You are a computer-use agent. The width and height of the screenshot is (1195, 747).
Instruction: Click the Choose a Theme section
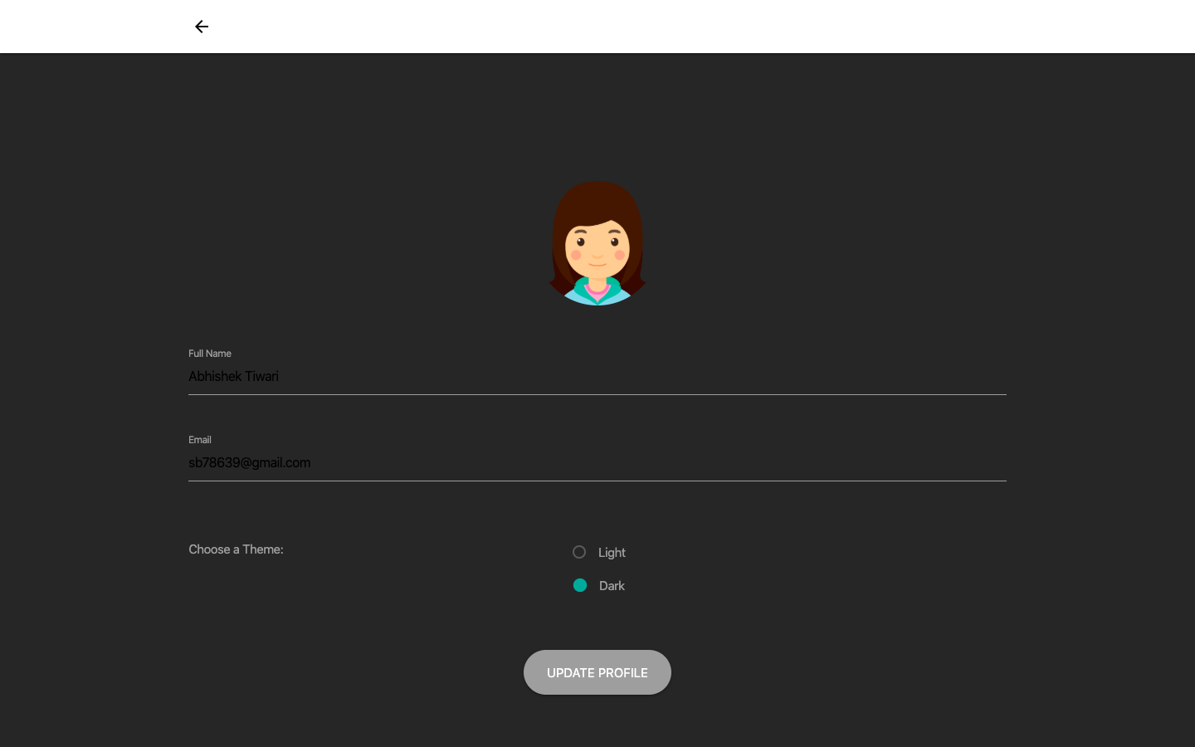(236, 549)
